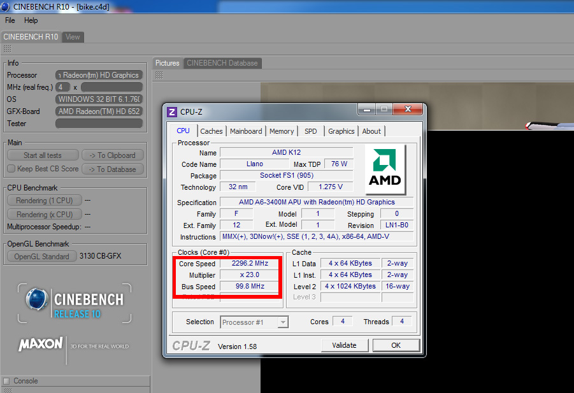Viewport: 574px width, 393px height.
Task: Open the Graphics tab in CPU-Z
Action: click(341, 131)
